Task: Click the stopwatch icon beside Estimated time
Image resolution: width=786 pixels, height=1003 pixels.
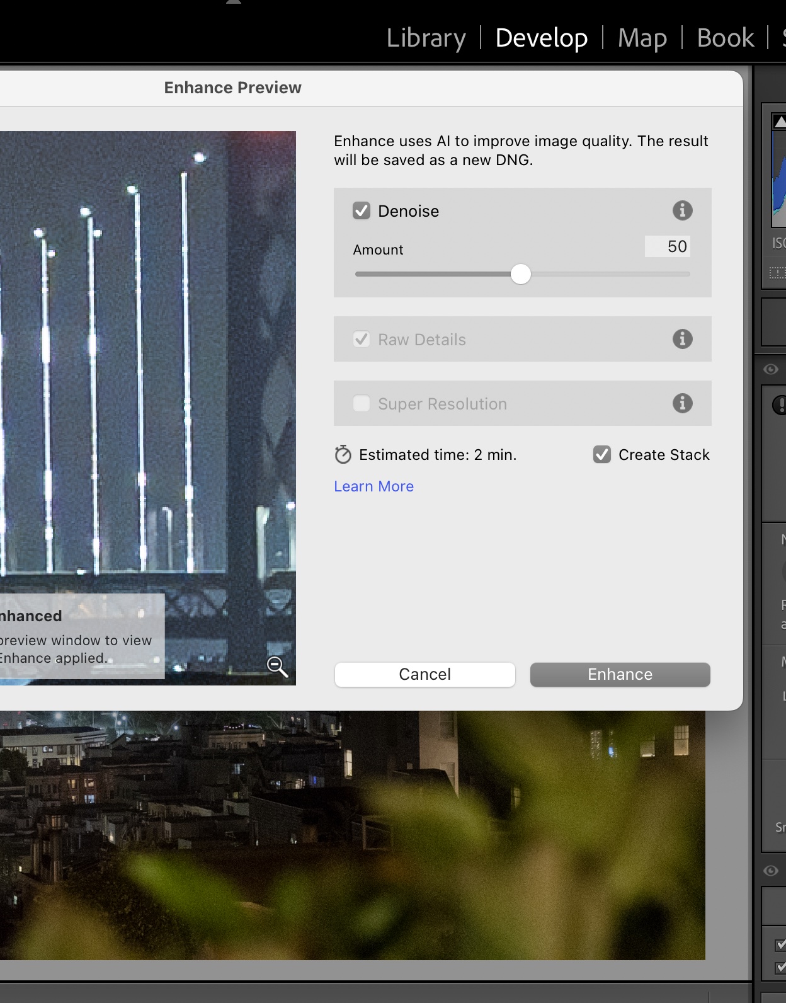Action: click(x=343, y=454)
